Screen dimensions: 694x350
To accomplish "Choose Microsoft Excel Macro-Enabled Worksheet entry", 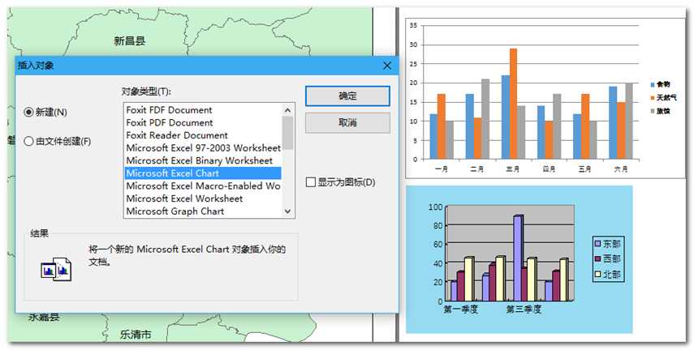I will point(203,186).
